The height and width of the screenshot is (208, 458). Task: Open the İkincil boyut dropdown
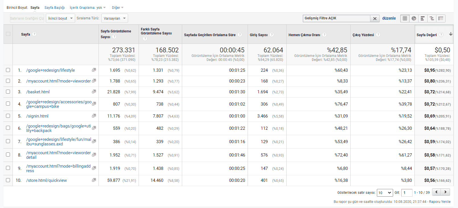[x=60, y=18]
